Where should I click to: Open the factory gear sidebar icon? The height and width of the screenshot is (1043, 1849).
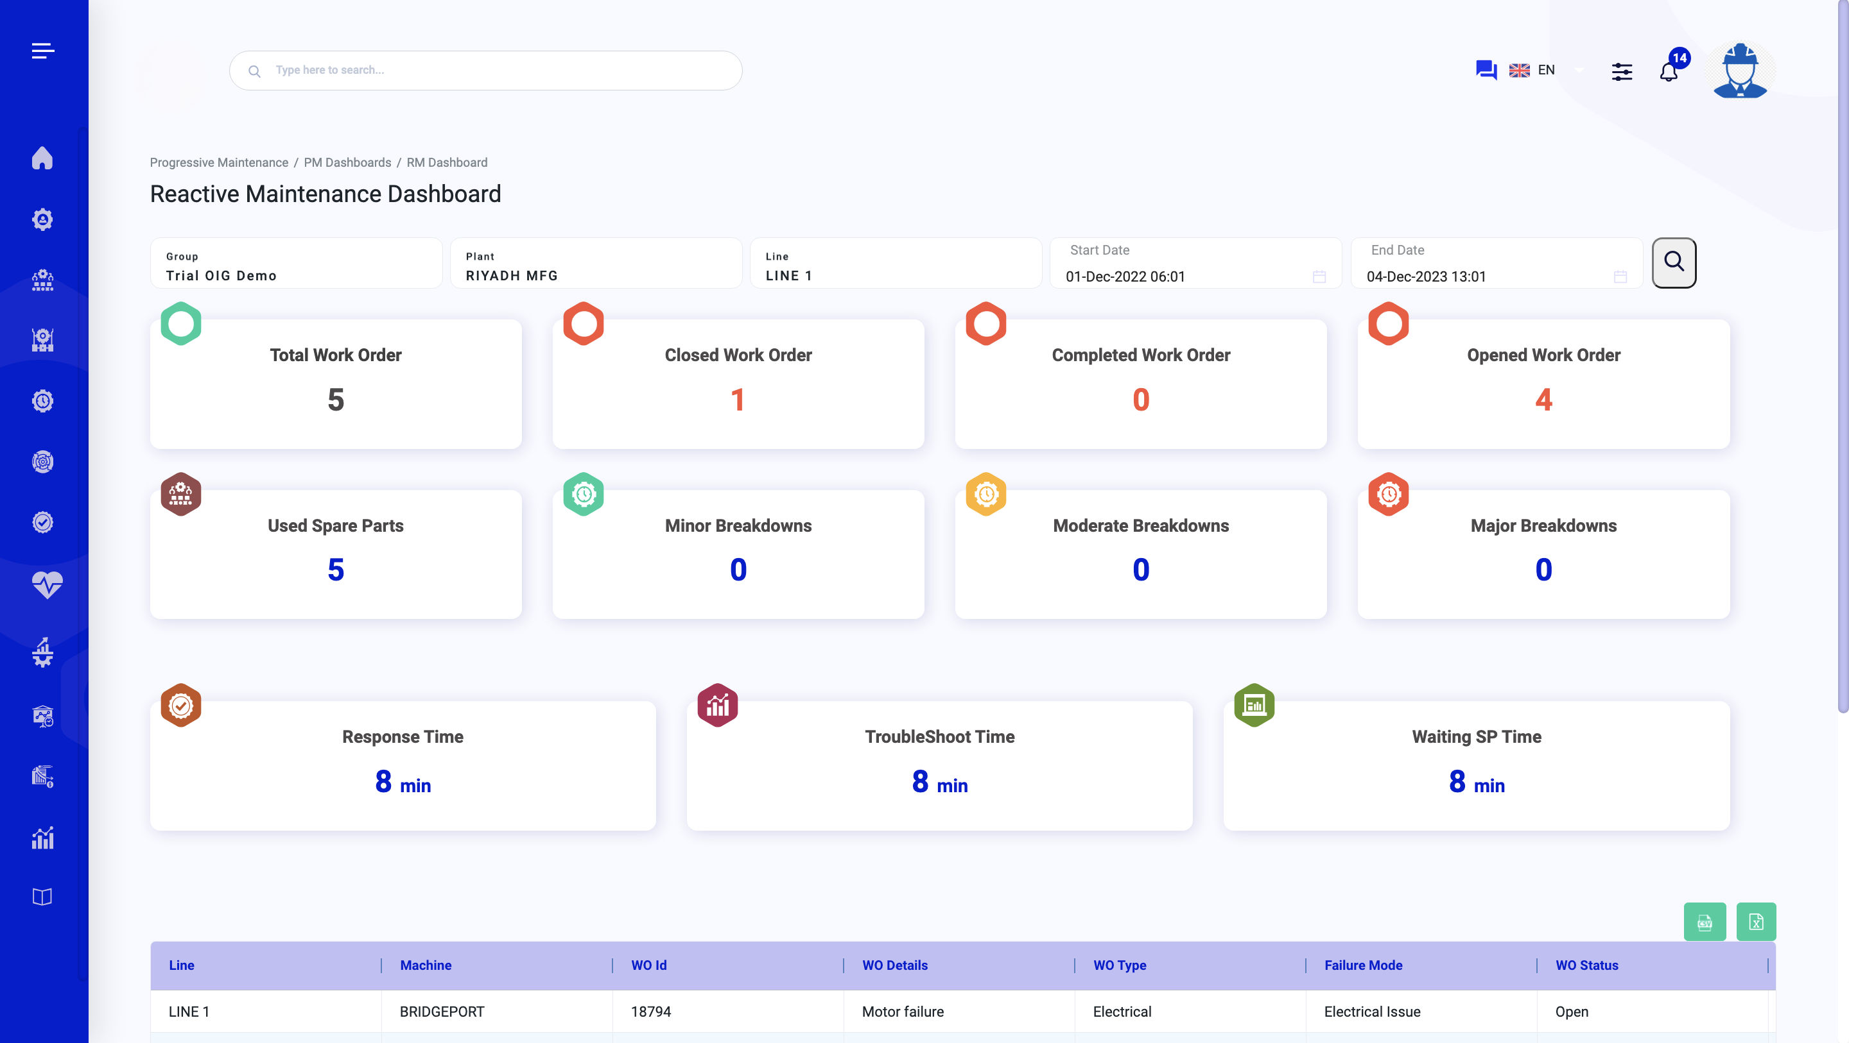click(x=42, y=340)
